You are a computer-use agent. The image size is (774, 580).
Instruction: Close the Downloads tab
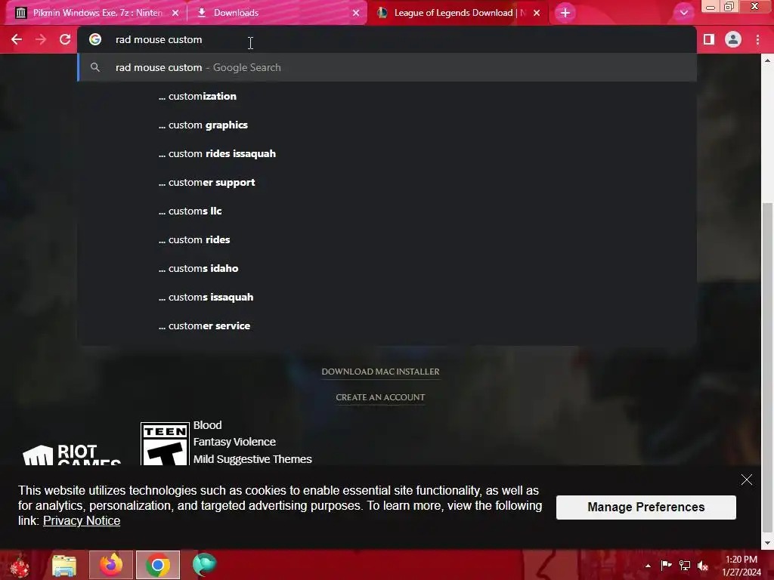pos(356,13)
